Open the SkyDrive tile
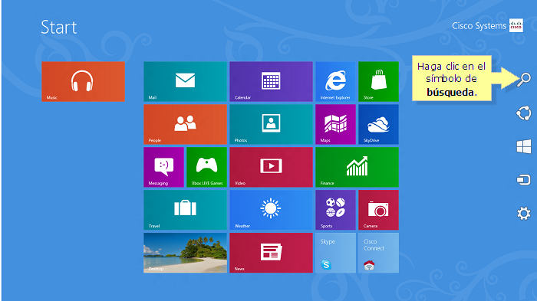This screenshot has height=301, width=537. click(x=378, y=124)
